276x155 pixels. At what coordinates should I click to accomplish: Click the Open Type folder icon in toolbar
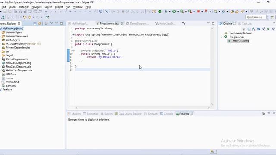pos(232,12)
